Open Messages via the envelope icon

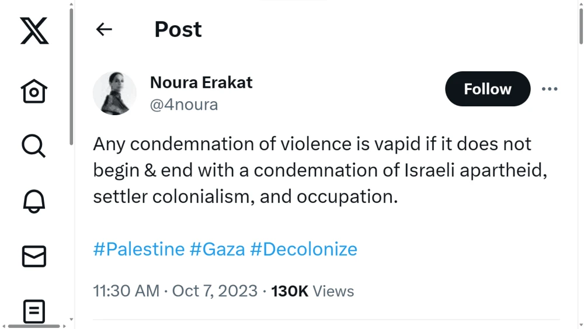34,257
